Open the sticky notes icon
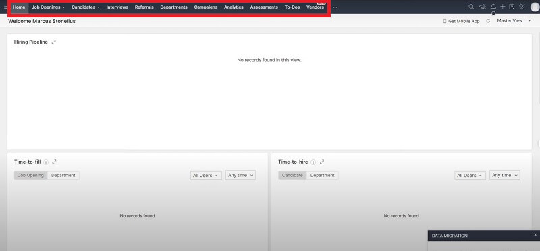540x251 pixels. [512, 7]
